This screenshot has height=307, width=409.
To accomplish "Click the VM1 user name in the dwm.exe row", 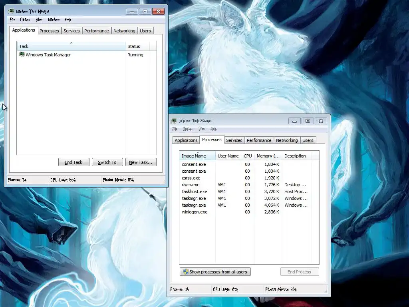I will (222, 185).
